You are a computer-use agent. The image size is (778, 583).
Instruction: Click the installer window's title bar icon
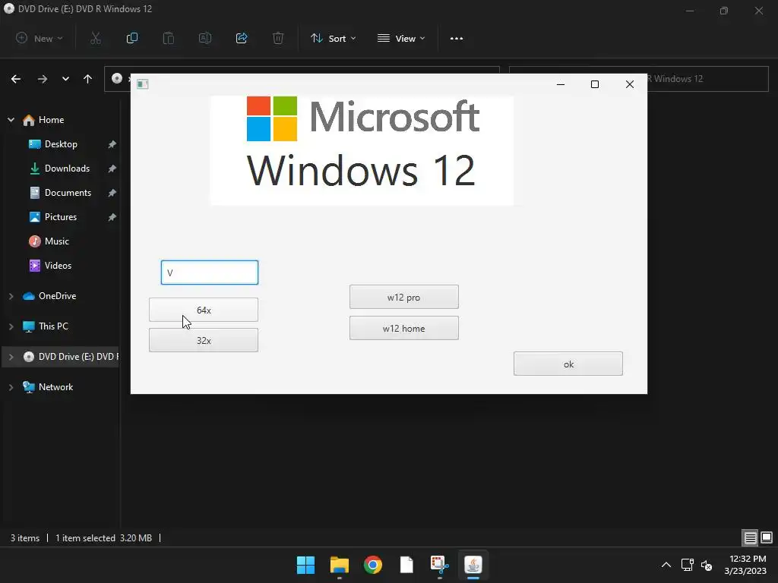142,84
